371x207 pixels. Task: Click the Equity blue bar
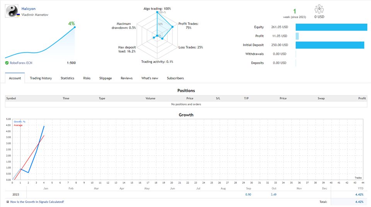click(x=331, y=27)
